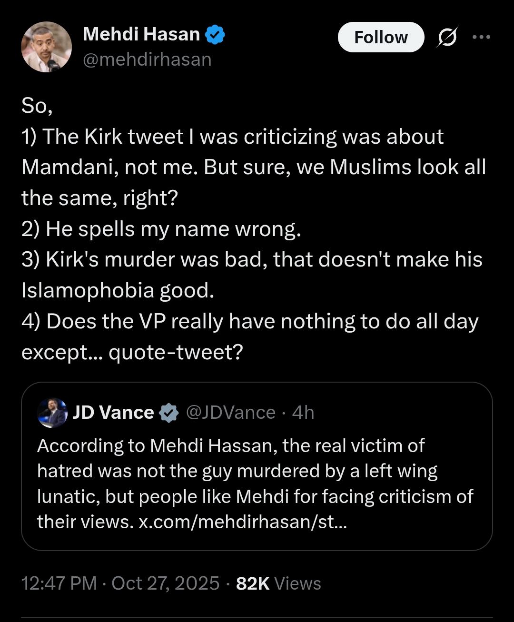Click the JD Vance display name
Image resolution: width=514 pixels, height=622 pixels.
pos(113,413)
